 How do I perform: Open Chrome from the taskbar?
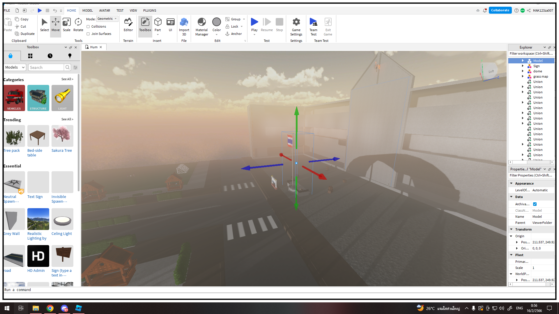(50, 308)
